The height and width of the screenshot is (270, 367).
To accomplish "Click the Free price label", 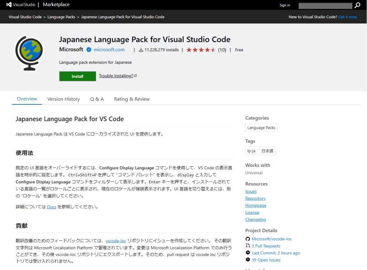I will click(239, 50).
